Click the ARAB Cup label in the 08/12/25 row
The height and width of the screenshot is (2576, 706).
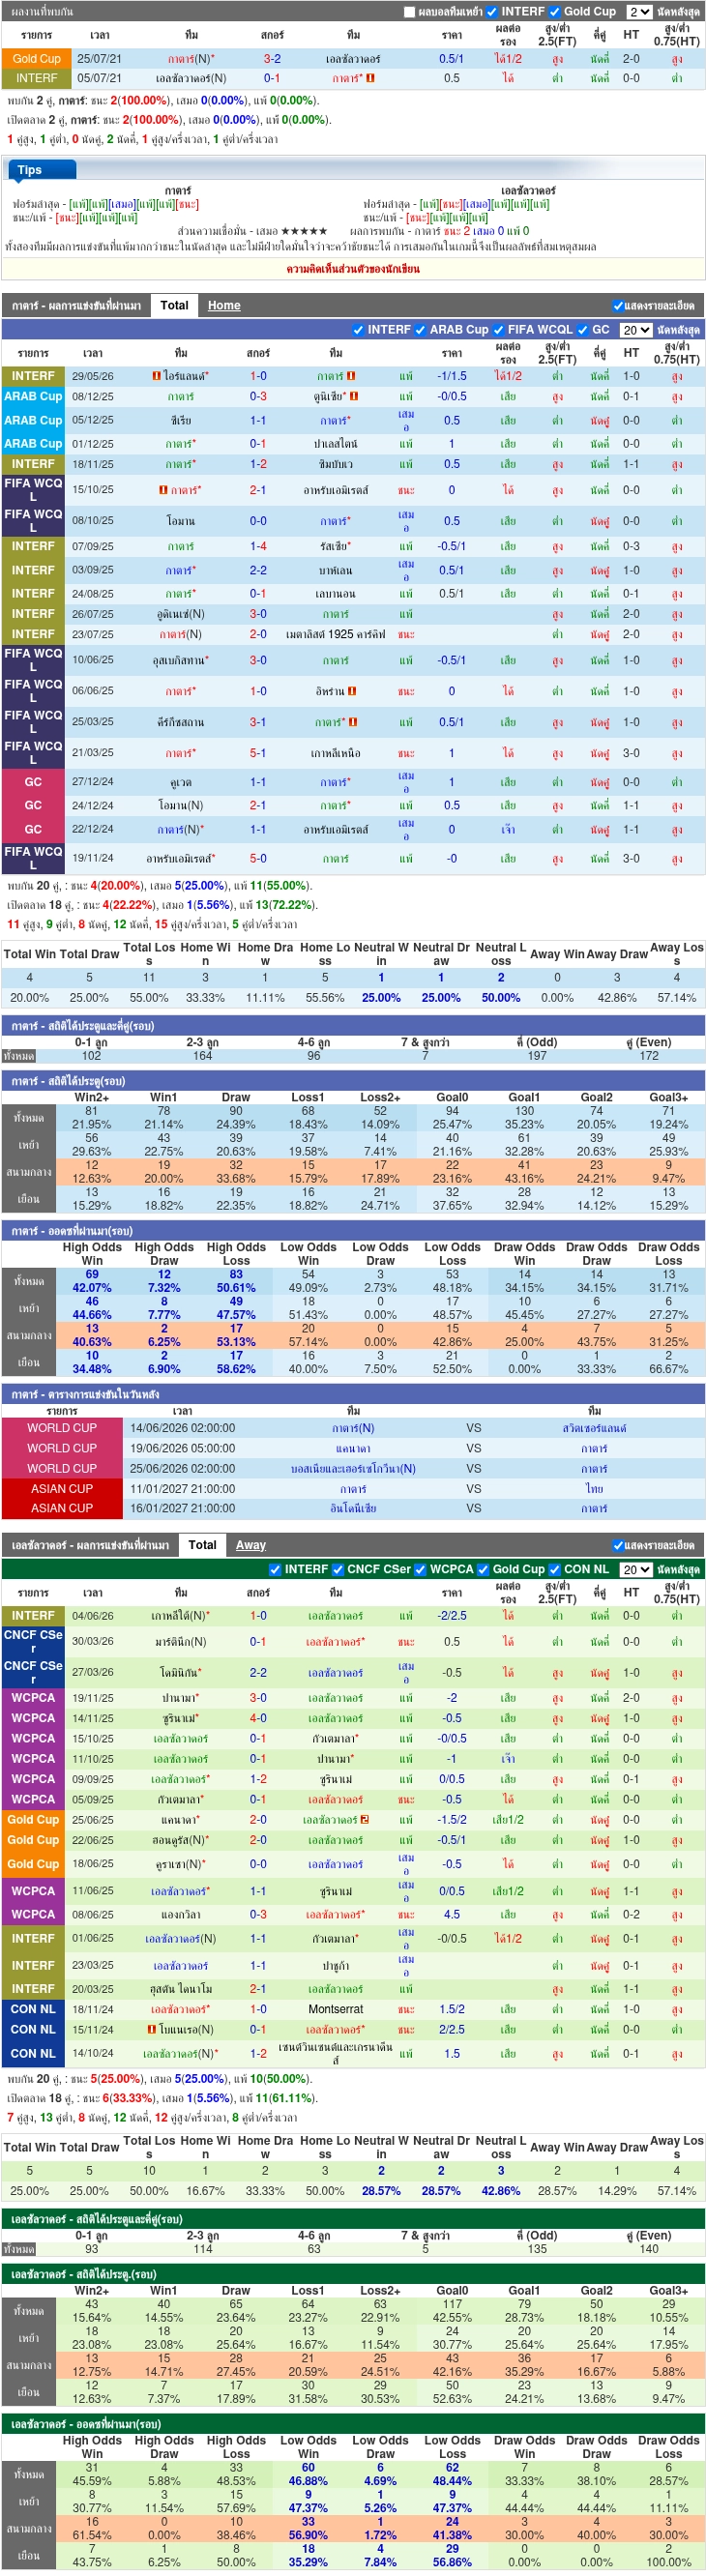(x=33, y=396)
